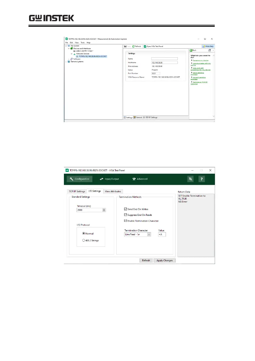Select the 488.2 Strings radio option
The image size is (255, 361).
coord(84,240)
